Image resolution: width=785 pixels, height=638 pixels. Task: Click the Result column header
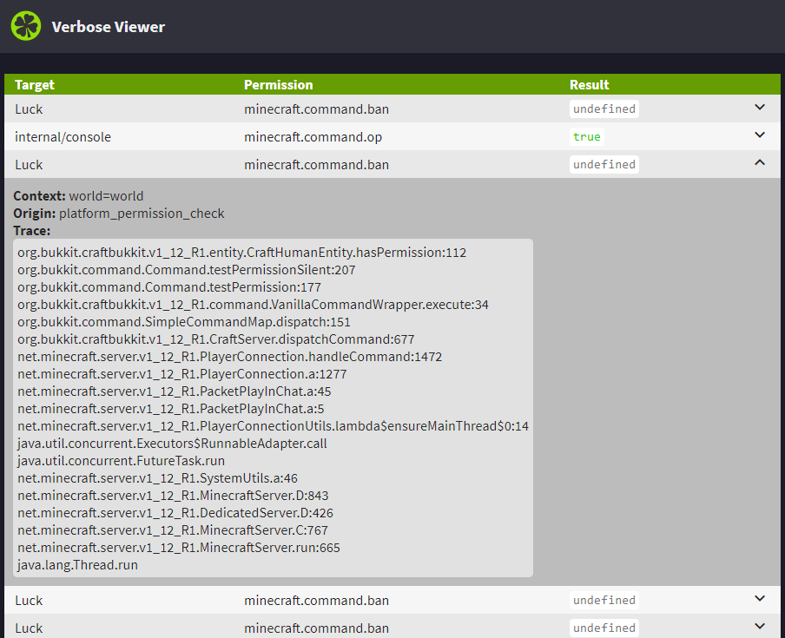[589, 85]
